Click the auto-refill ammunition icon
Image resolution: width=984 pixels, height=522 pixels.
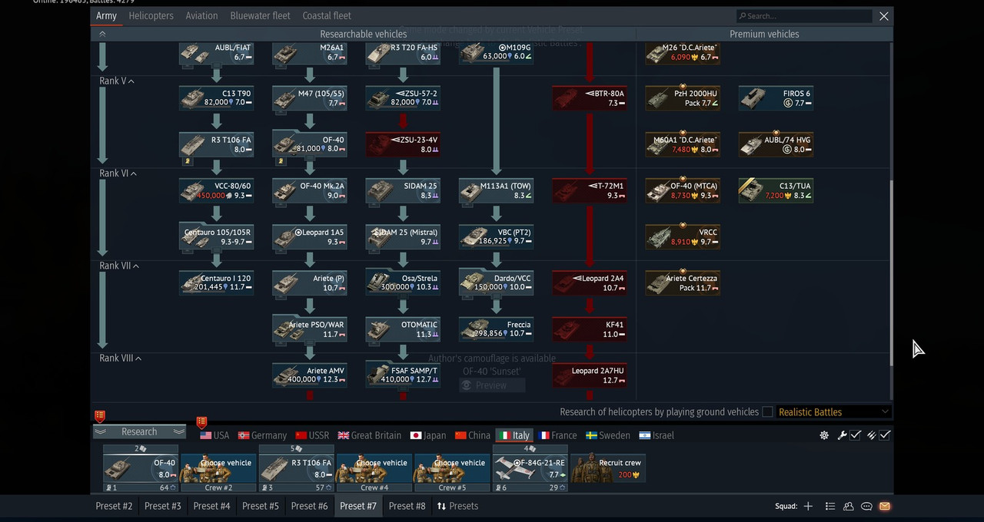pyautogui.click(x=872, y=435)
